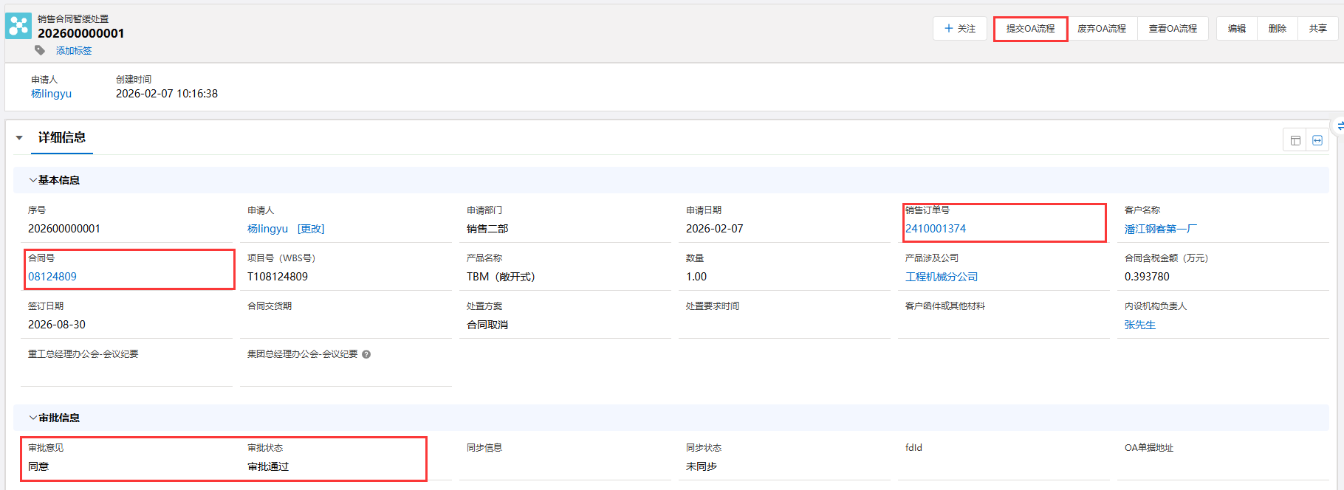Select the 详细信息 tab
Viewport: 1344px width, 490px height.
pyautogui.click(x=62, y=138)
